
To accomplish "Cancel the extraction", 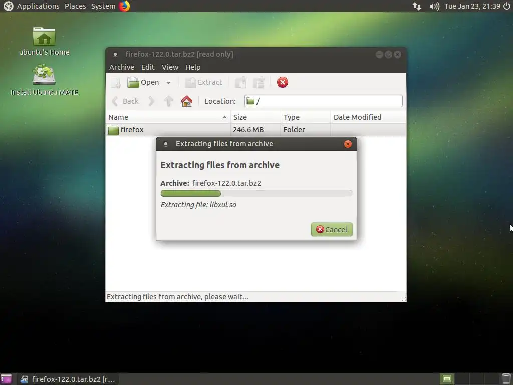I will (332, 229).
